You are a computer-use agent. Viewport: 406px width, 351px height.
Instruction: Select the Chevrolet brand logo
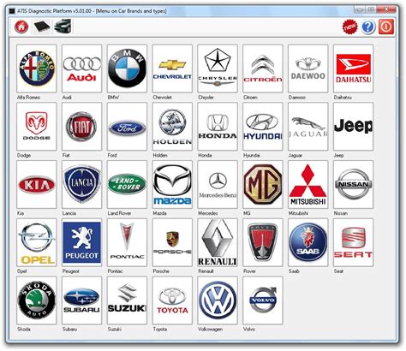click(172, 68)
